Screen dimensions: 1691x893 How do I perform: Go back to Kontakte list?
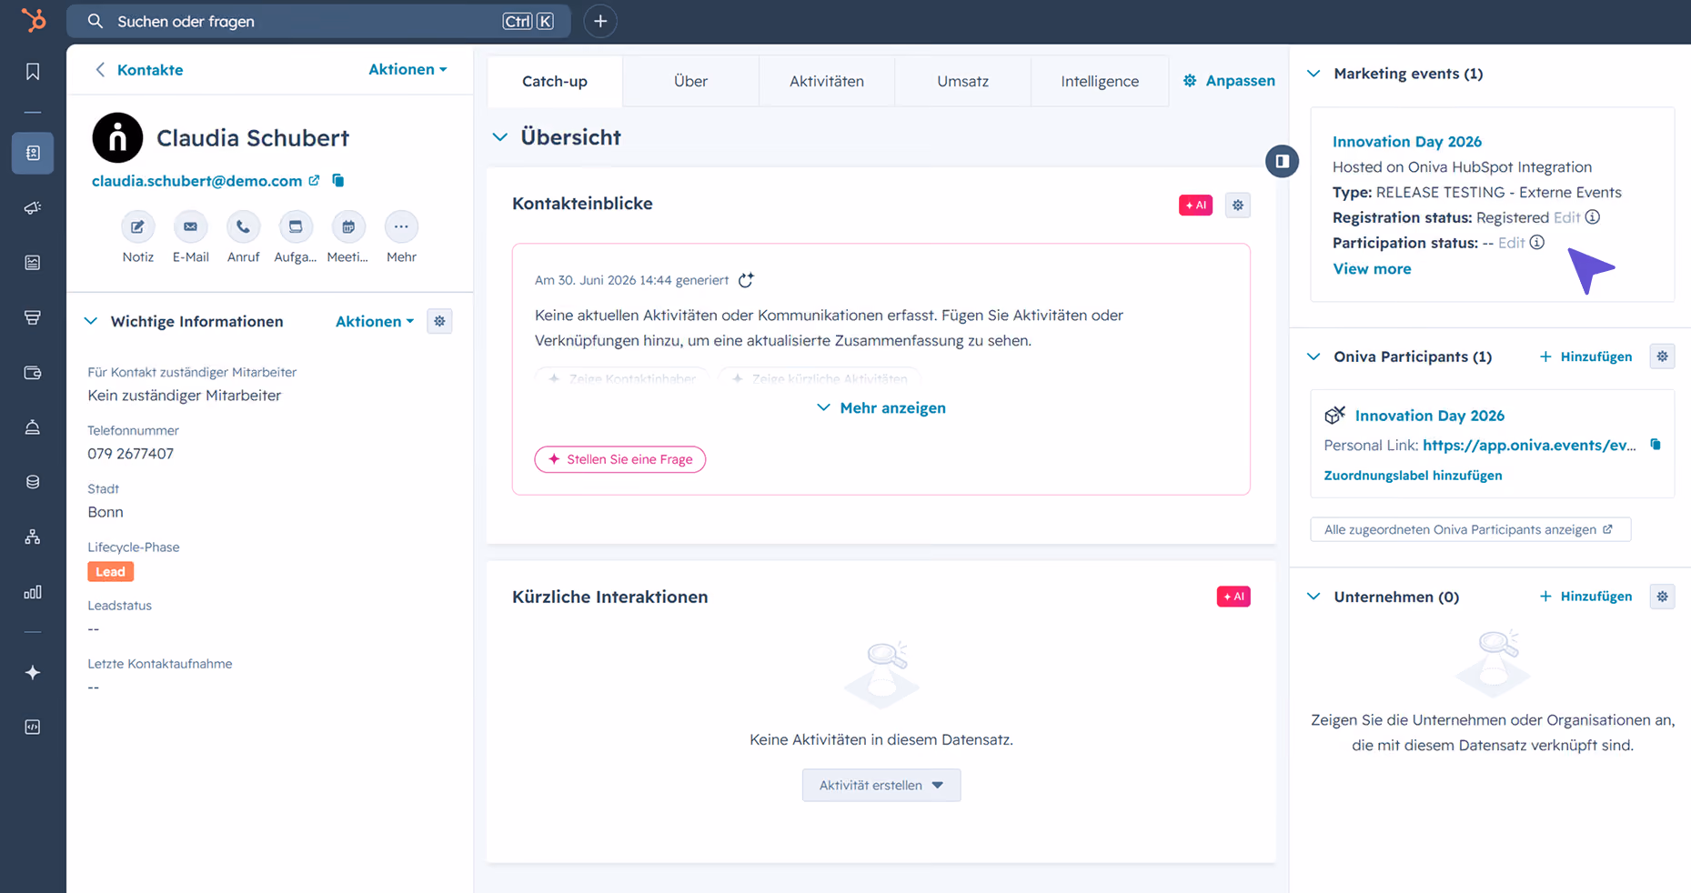coord(139,70)
